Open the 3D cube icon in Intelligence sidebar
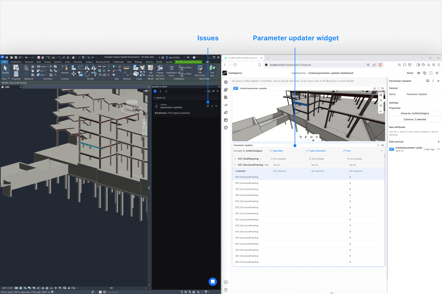 tap(226, 82)
